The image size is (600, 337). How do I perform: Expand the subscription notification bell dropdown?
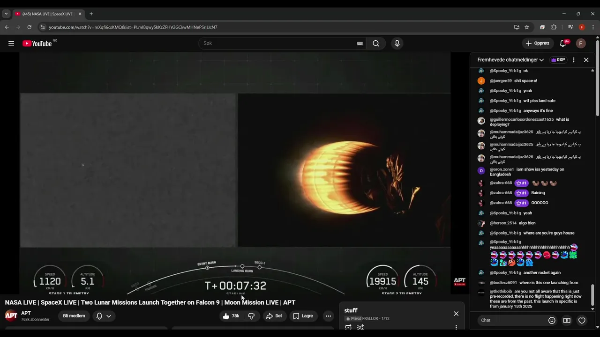click(x=104, y=316)
